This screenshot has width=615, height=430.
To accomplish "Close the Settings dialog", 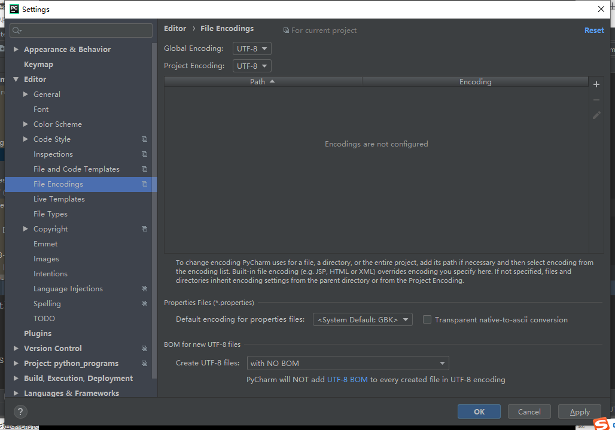I will coord(601,9).
